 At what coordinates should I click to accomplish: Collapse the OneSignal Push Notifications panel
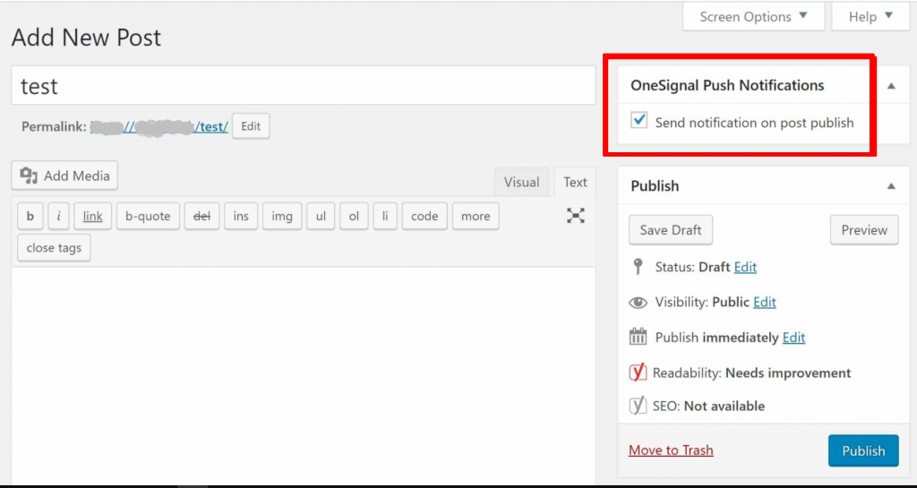click(x=891, y=86)
